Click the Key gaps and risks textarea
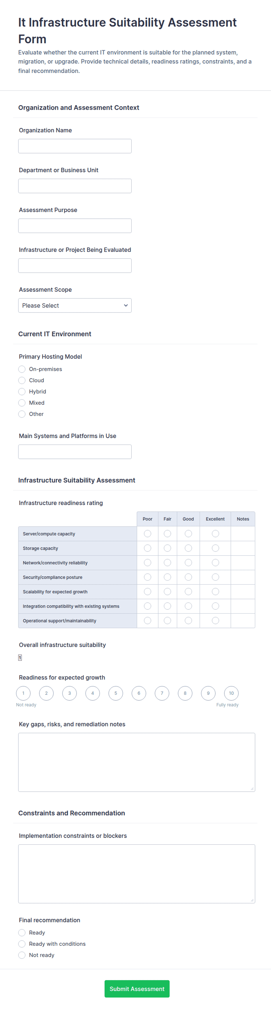The width and height of the screenshot is (271, 1012). 136,762
